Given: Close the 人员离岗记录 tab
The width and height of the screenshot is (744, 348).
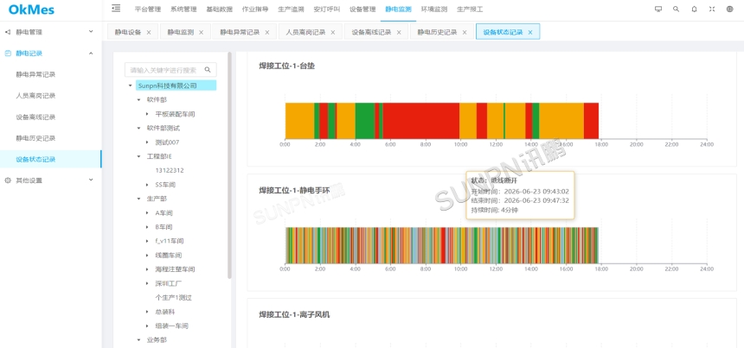Looking at the screenshot, I should (x=332, y=32).
